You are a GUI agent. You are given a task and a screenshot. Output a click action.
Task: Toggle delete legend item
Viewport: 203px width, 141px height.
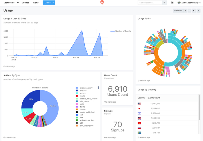pos(81,107)
